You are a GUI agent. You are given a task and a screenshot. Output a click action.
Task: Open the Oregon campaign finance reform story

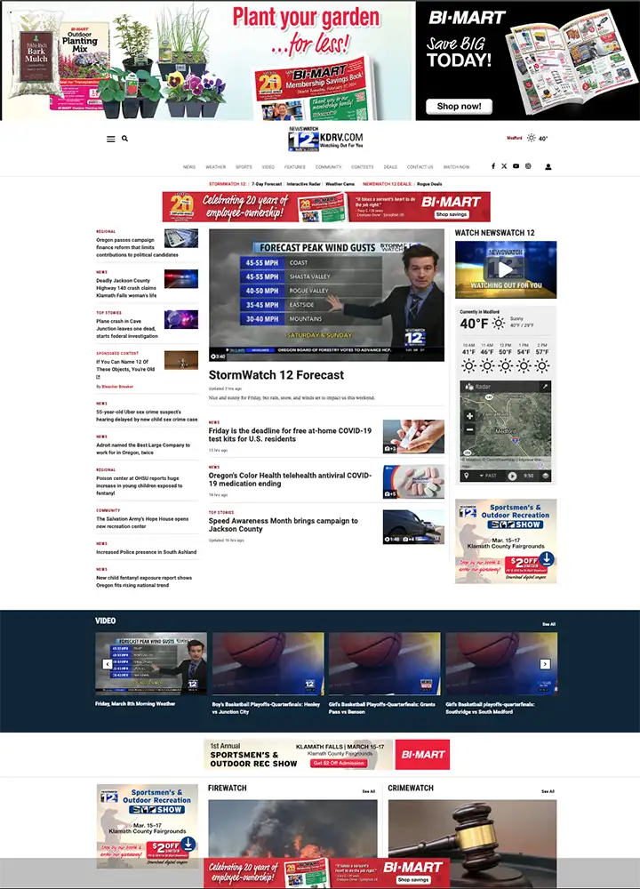(x=137, y=248)
